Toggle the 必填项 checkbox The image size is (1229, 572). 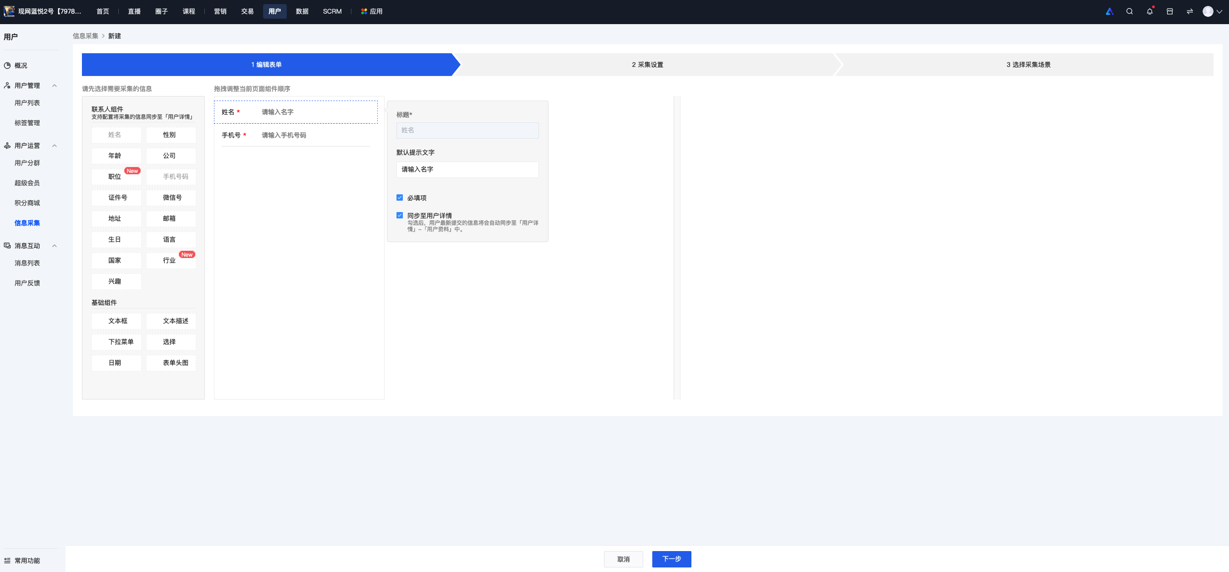click(400, 197)
